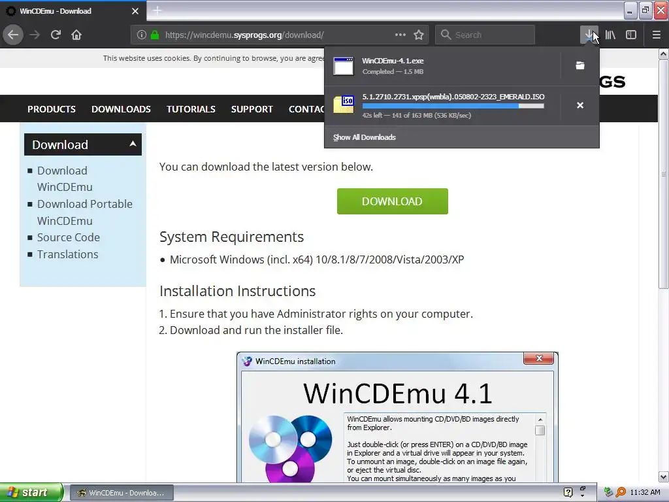
Task: Click the Installation Instructions heading
Action: pos(237,291)
